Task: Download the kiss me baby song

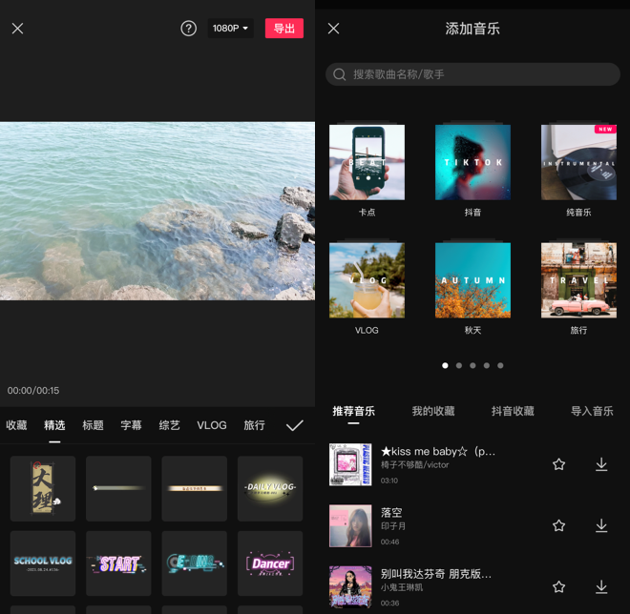Action: [x=601, y=464]
